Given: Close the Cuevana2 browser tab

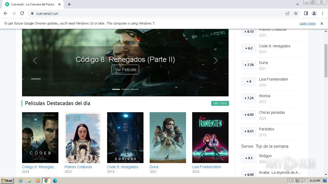Looking at the screenshot, I should 59,4.
